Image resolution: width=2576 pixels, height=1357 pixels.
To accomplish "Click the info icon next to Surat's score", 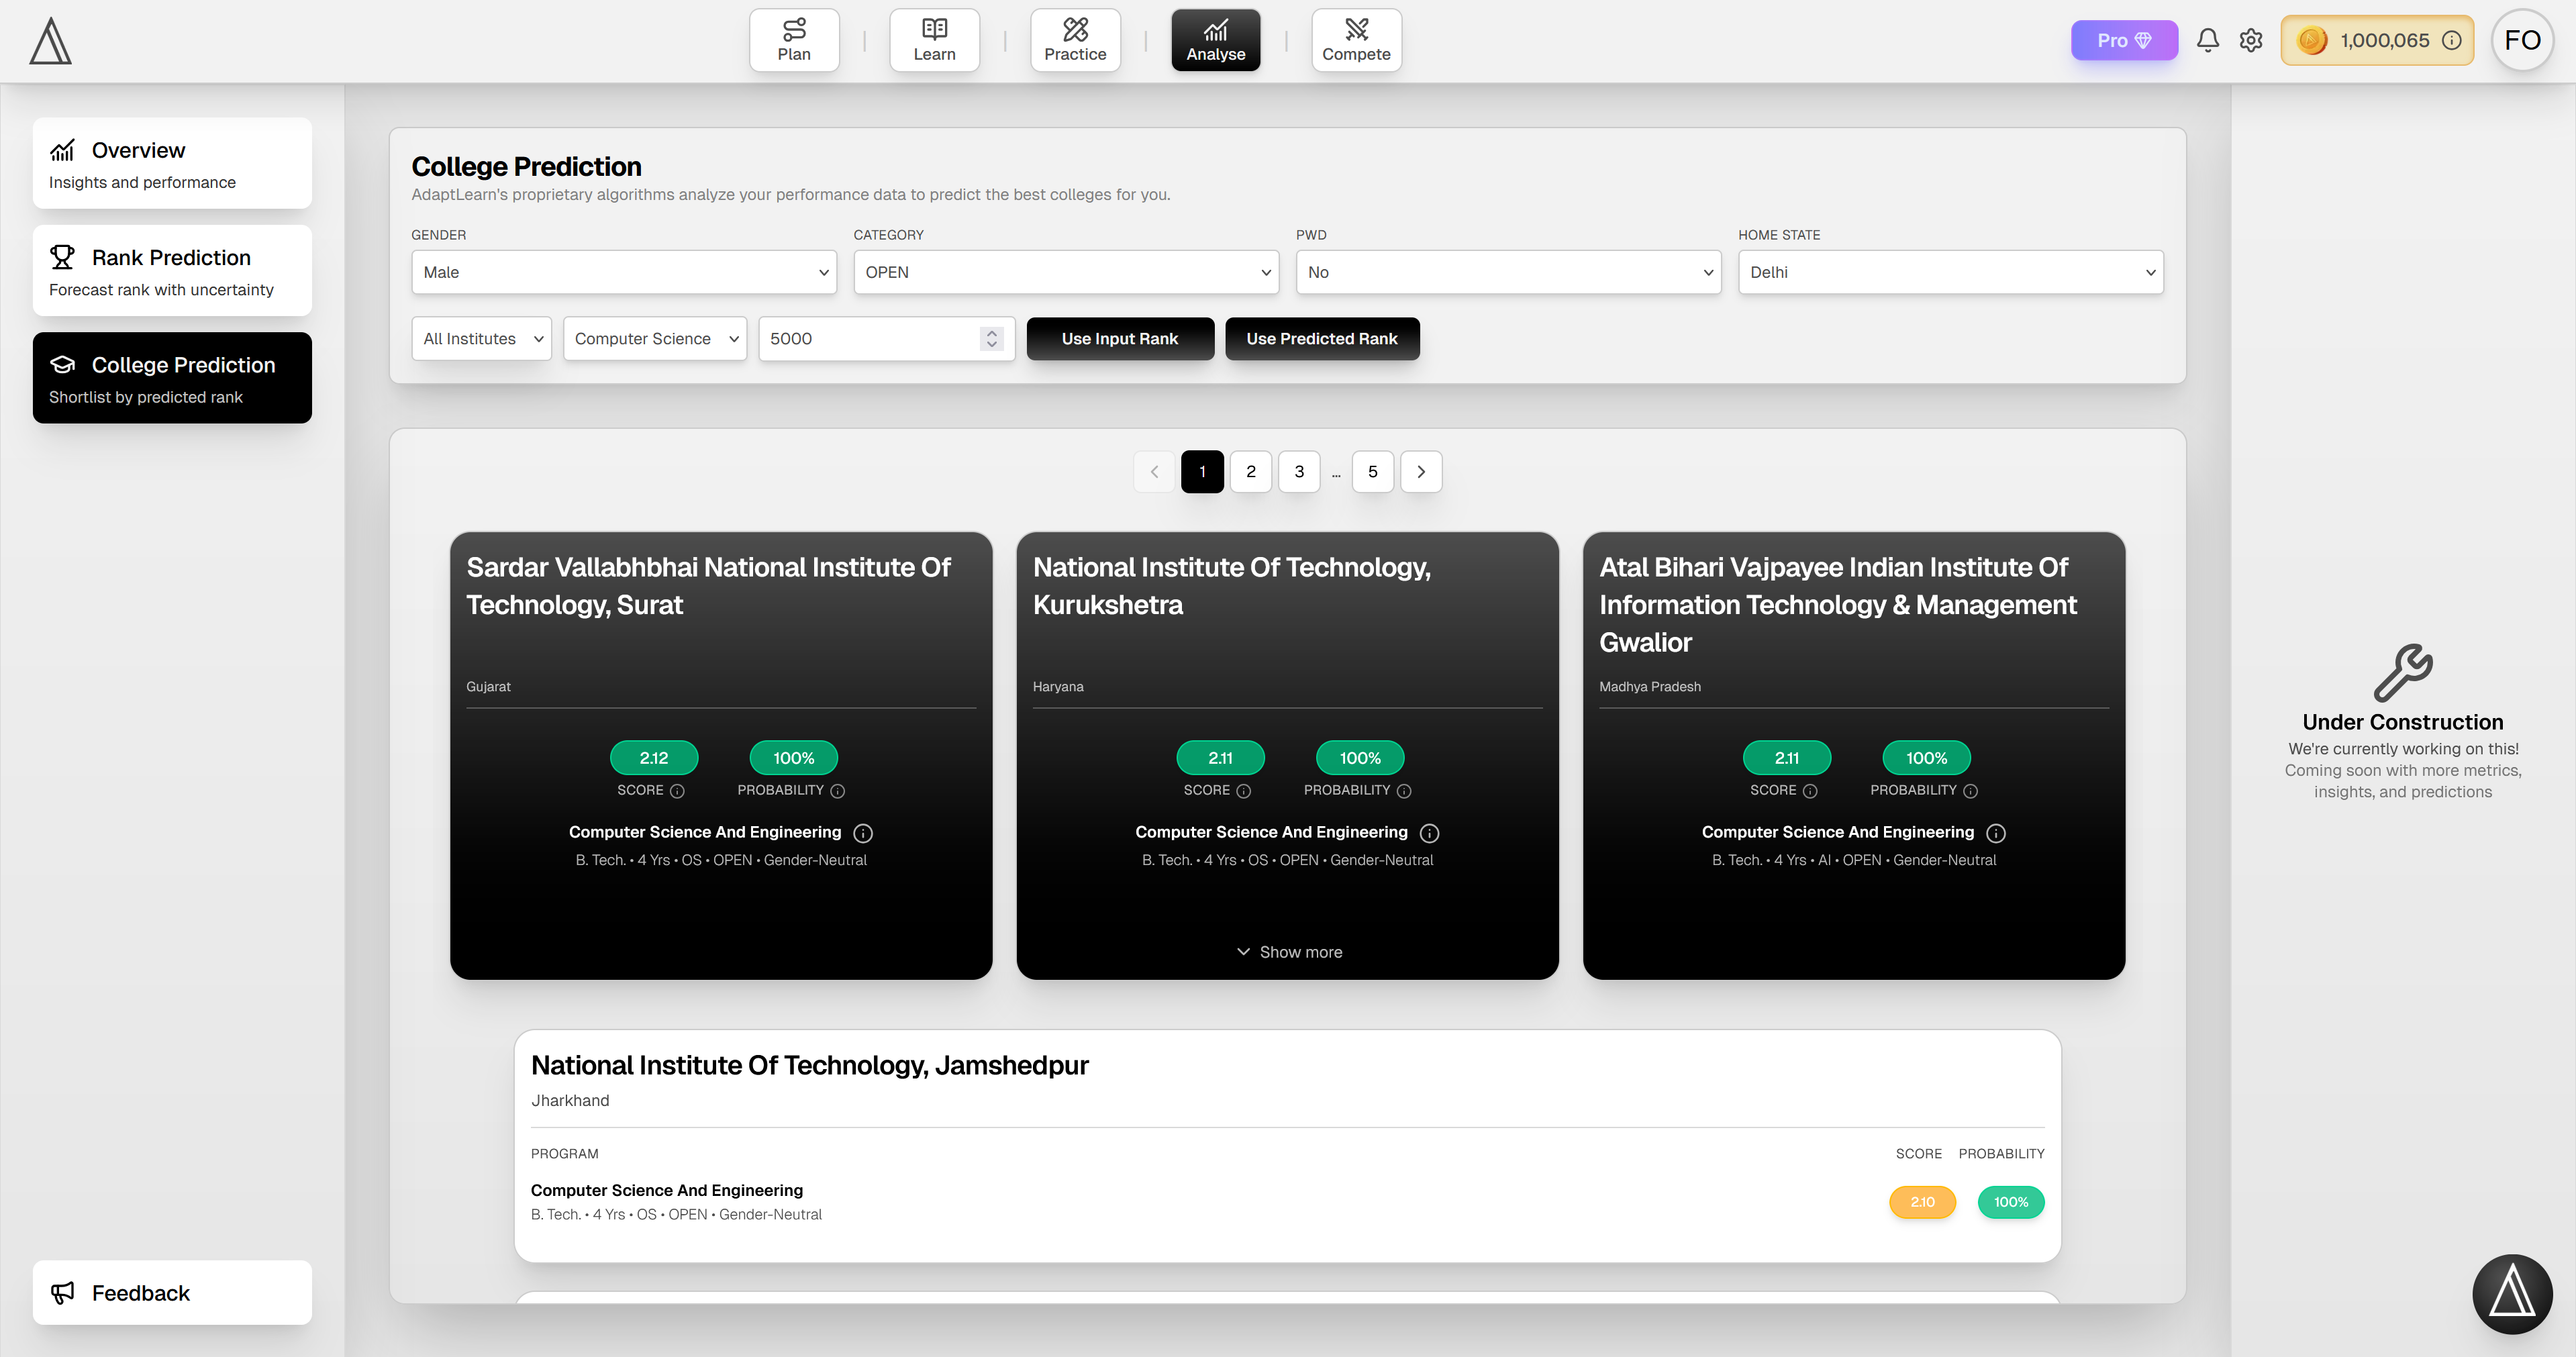I will (678, 791).
